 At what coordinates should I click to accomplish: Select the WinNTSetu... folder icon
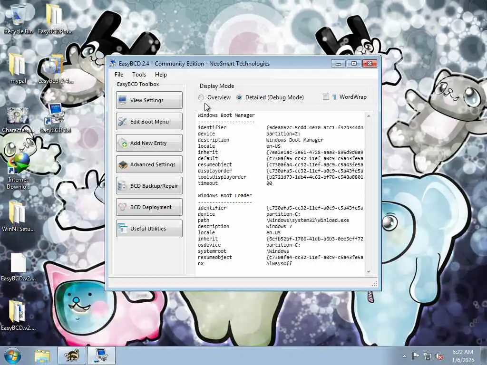(18, 216)
